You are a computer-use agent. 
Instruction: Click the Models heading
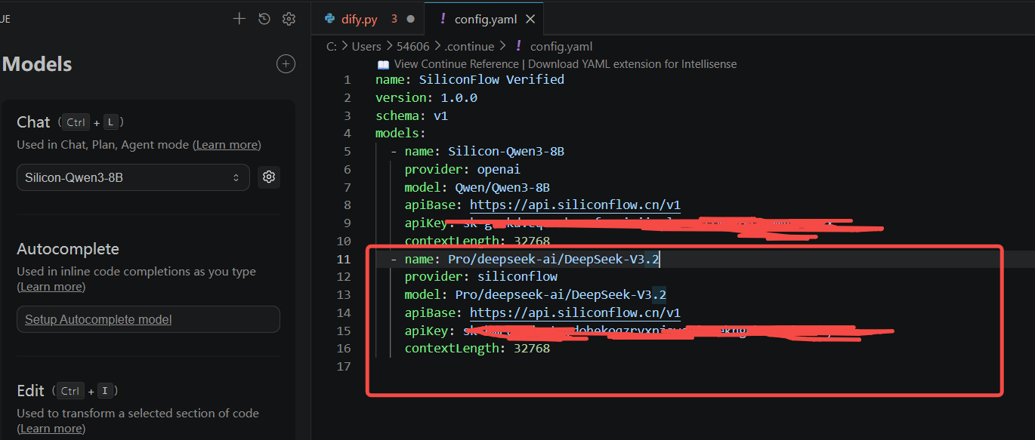pyautogui.click(x=38, y=64)
